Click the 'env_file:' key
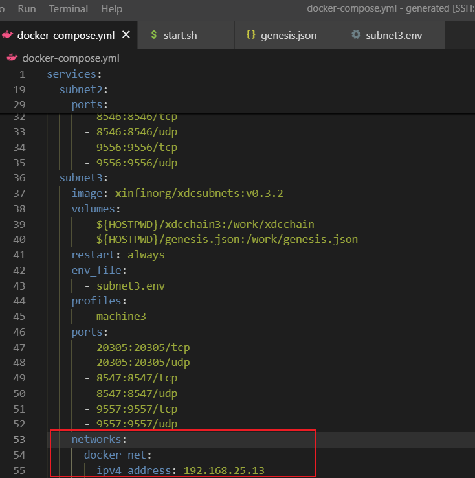The height and width of the screenshot is (478, 475). pyautogui.click(x=99, y=270)
